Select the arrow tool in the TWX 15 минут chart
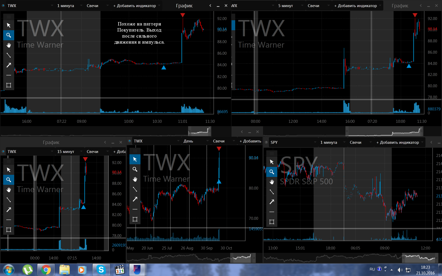 click(9, 210)
